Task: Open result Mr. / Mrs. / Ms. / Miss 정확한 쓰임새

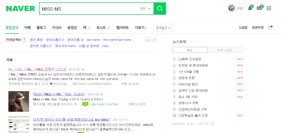Action: tap(37, 69)
